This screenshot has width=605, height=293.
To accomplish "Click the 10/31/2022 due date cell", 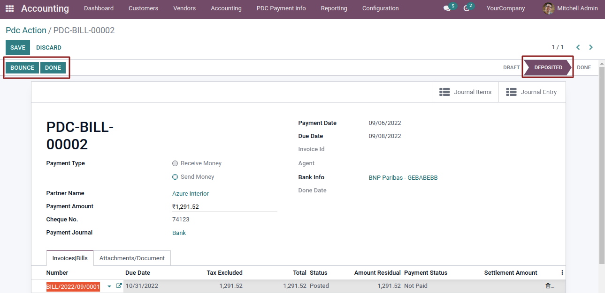I will pyautogui.click(x=142, y=286).
